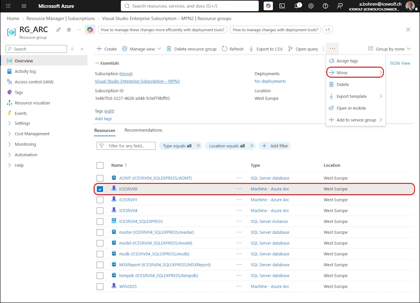
Task: Check the ICESRV04 machine checkbox
Action: [100, 211]
